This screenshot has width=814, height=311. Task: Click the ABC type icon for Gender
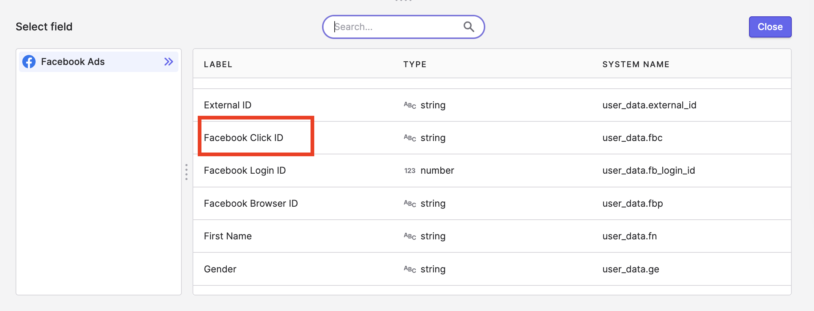[x=410, y=269]
